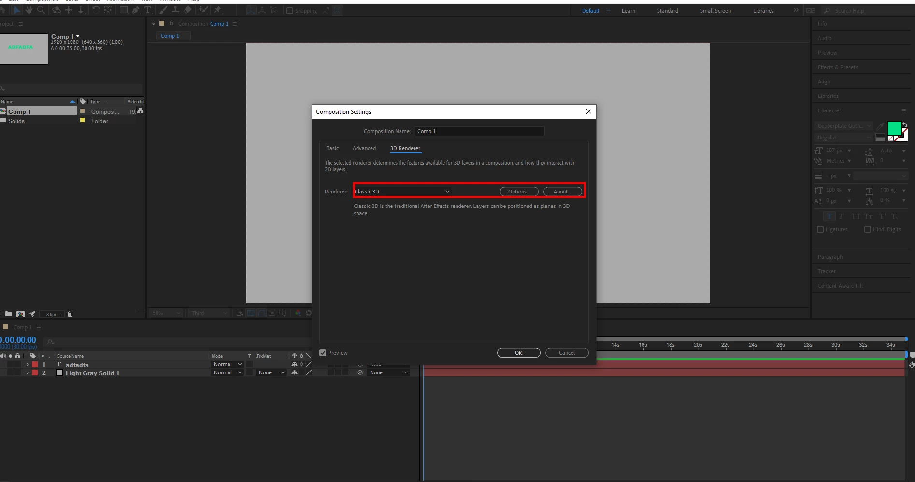Toggle the lock icon on Composition viewer tab
The height and width of the screenshot is (482, 915).
pos(171,23)
